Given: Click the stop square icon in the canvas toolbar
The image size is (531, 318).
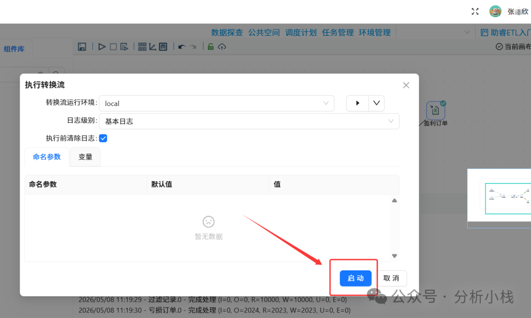Looking at the screenshot, I should [113, 47].
